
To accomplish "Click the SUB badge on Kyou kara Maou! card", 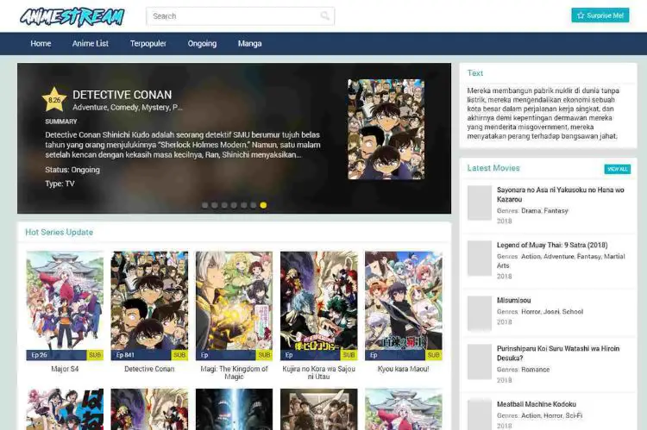I will [434, 355].
